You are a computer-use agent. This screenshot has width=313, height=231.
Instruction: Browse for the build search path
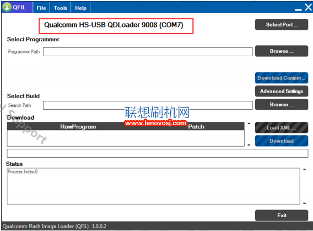(282, 104)
